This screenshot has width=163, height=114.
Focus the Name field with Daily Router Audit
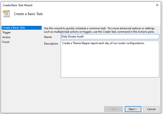[x=110, y=37]
